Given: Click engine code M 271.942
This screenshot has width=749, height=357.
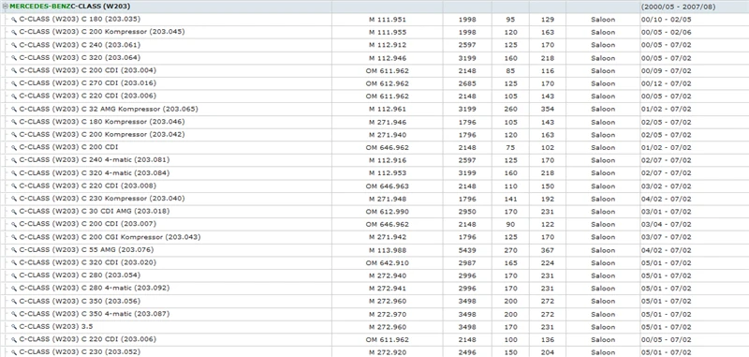Looking at the screenshot, I should pyautogui.click(x=388, y=237).
